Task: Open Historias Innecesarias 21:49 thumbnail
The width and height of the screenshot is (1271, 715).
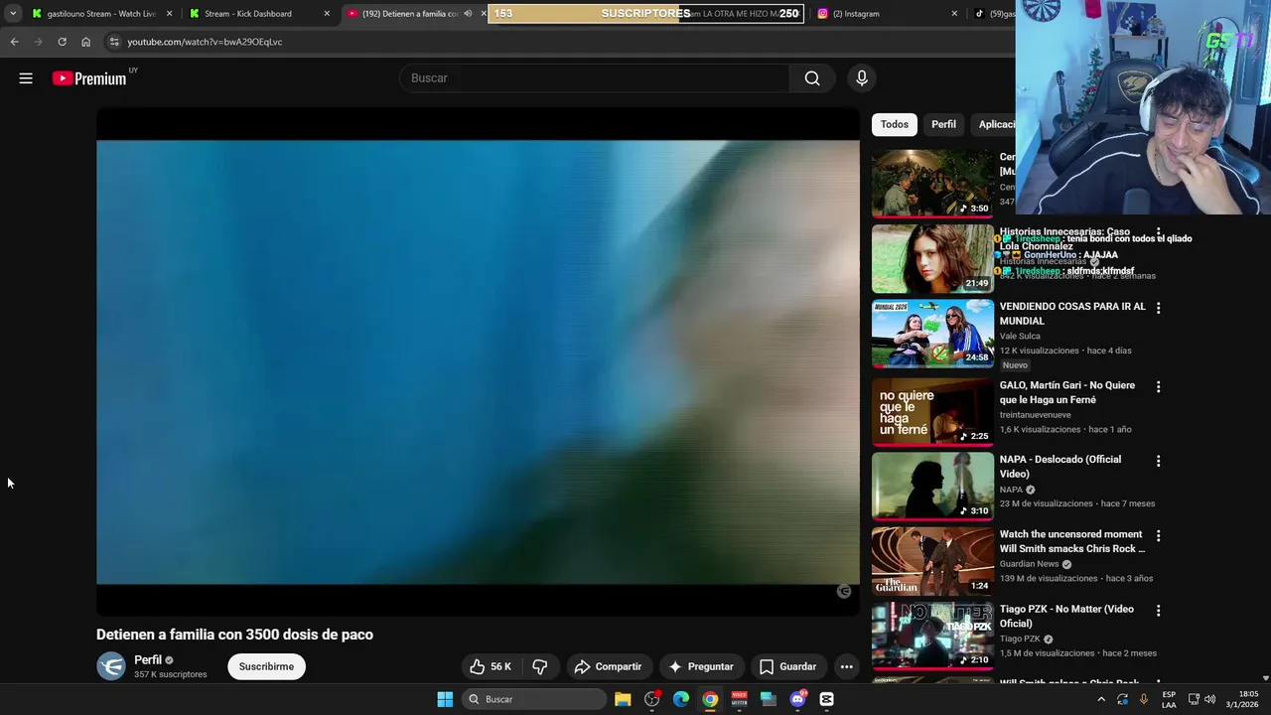Action: 932,258
